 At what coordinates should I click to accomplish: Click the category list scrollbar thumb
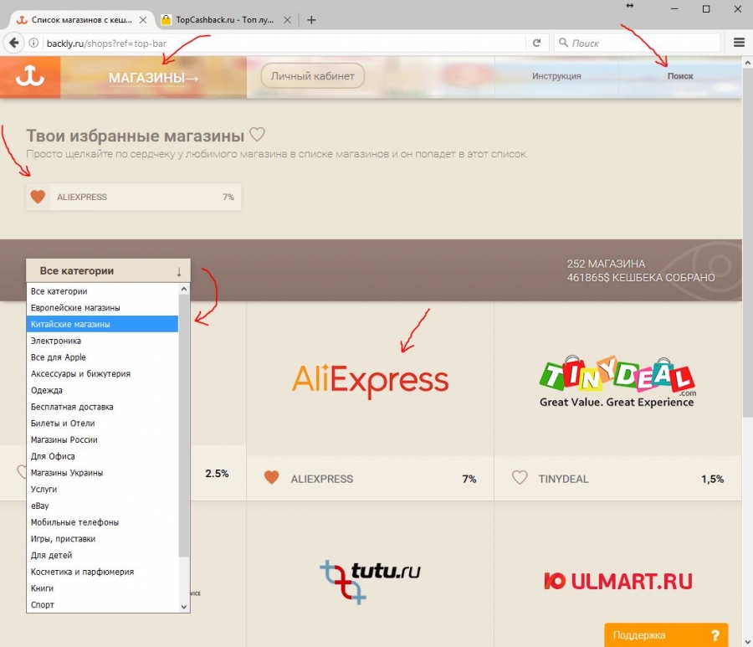point(184,425)
